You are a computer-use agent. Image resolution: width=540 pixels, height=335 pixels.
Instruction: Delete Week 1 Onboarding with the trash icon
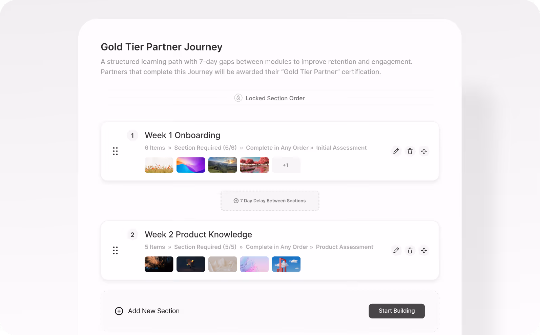tap(410, 151)
